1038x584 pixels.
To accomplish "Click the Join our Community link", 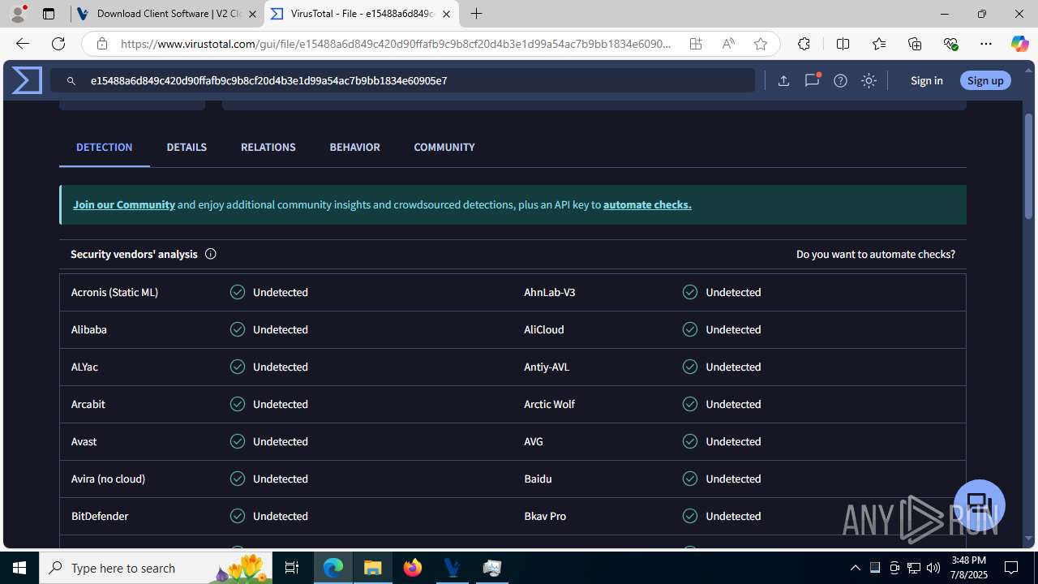I will point(124,204).
